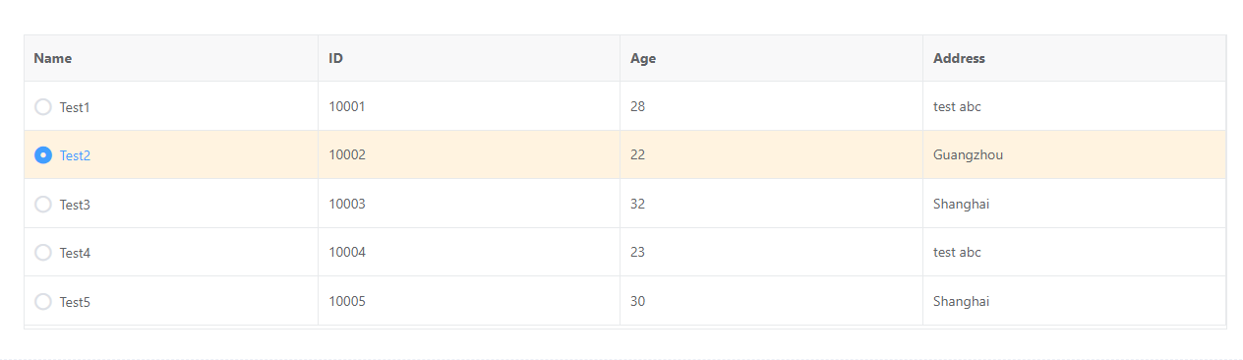Click the Guangzhou address cell
Screen dimensions: 1243x360
tap(1075, 154)
